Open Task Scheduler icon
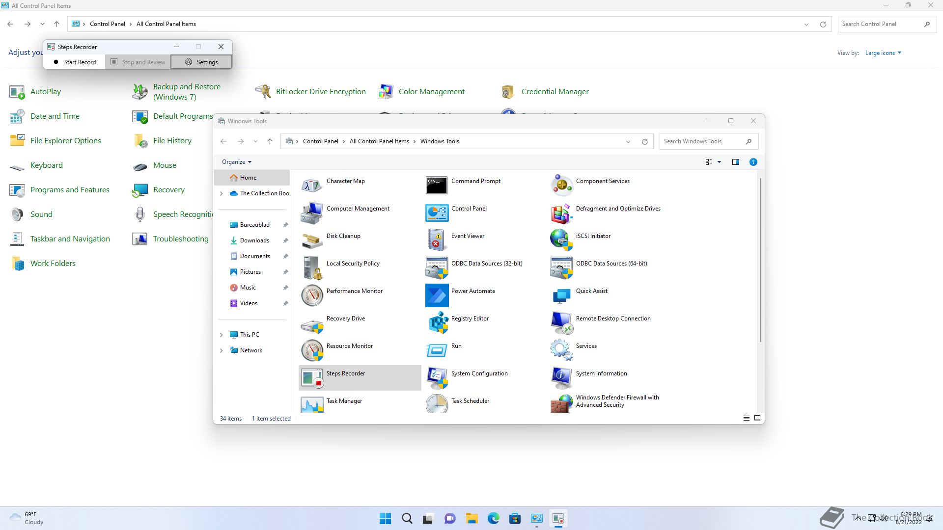Viewport: 943px width, 530px height. click(x=437, y=403)
